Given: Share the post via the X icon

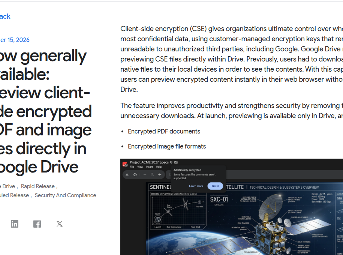Looking at the screenshot, I should point(60,224).
